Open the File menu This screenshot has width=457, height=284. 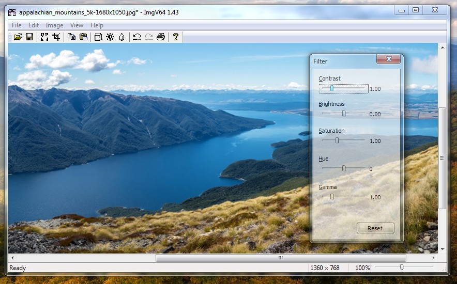(17, 25)
